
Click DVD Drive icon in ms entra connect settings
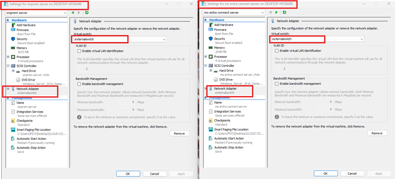pos(216,79)
